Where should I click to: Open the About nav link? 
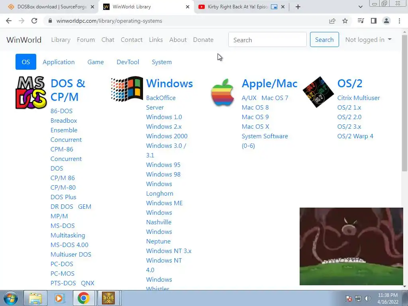coord(178,40)
